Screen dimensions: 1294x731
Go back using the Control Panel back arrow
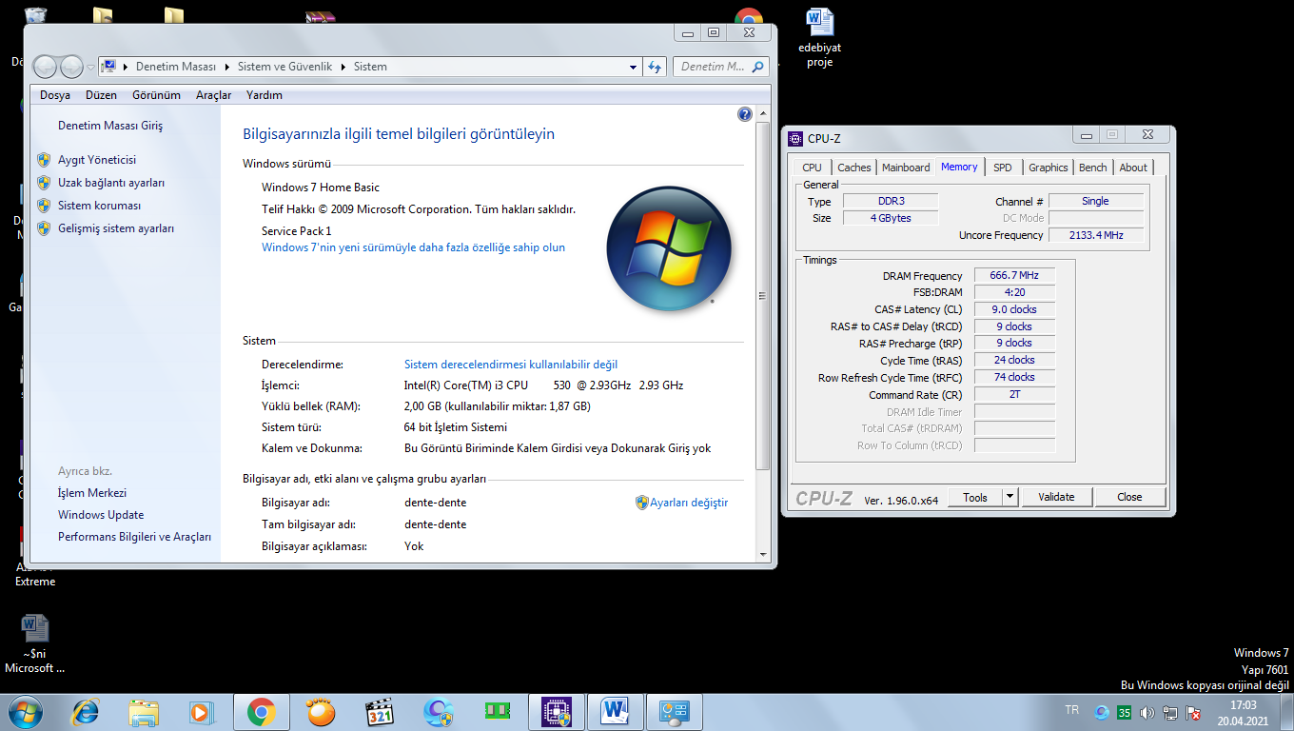46,67
